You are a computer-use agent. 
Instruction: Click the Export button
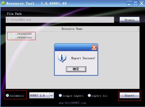[x=129, y=95]
